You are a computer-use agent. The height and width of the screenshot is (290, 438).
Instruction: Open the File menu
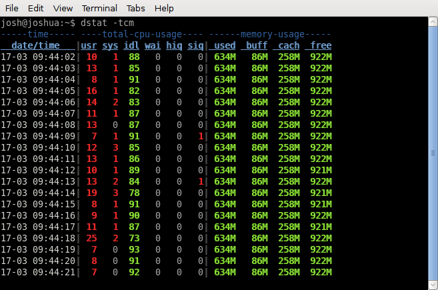point(12,9)
